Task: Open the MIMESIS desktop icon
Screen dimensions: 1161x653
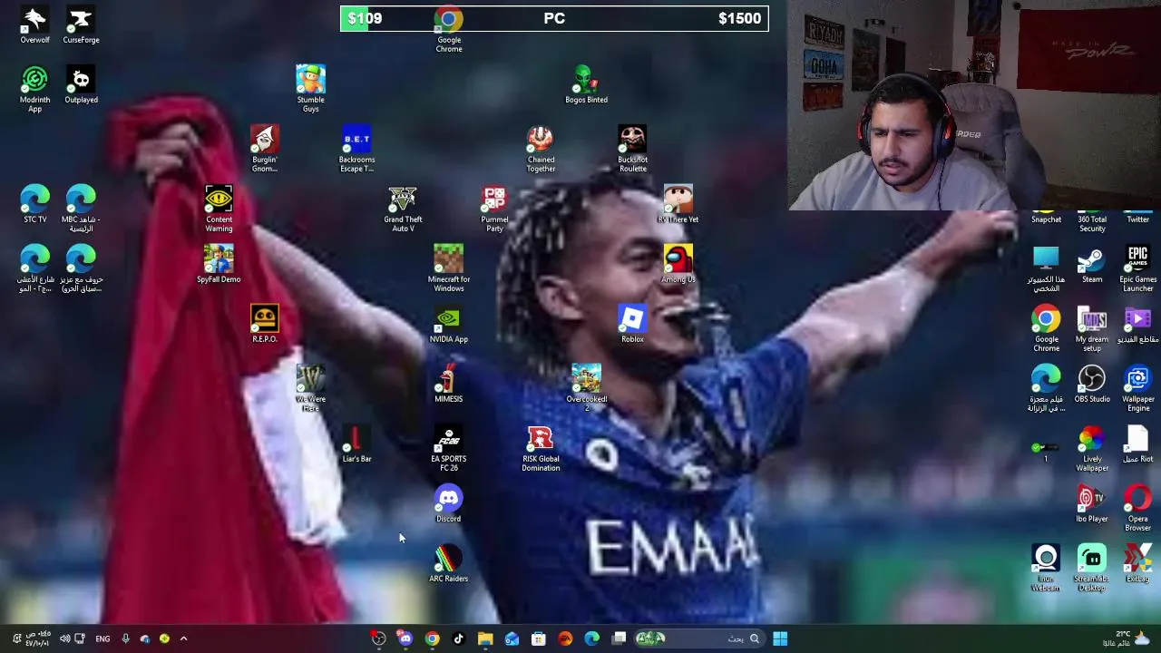Action: 448,385
